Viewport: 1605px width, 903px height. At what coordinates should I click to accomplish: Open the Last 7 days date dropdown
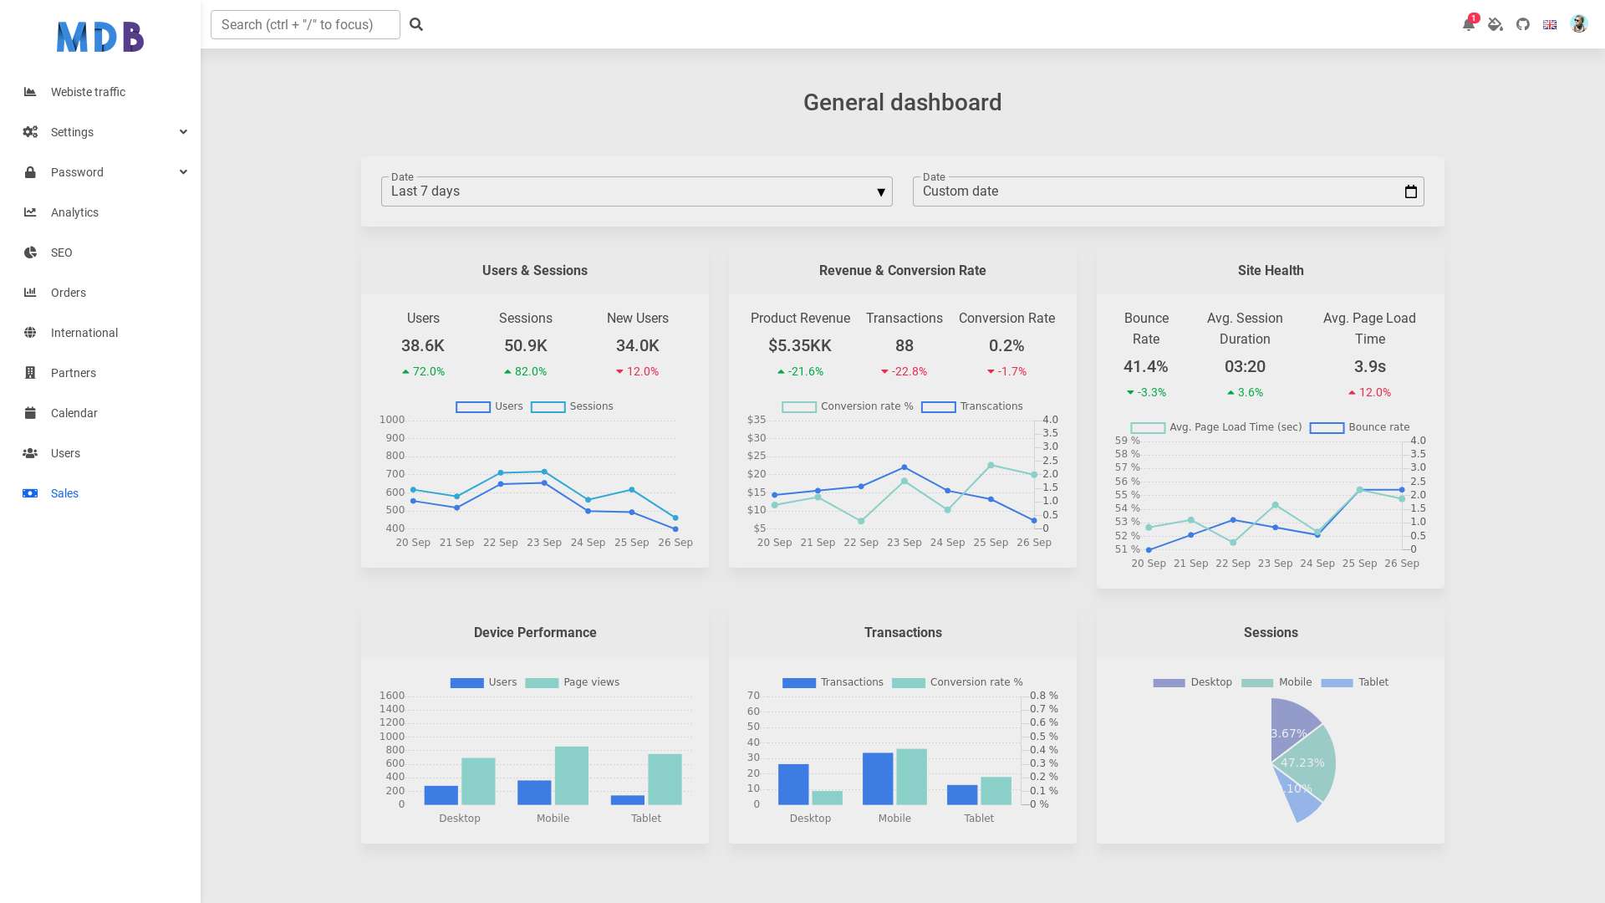coord(637,191)
